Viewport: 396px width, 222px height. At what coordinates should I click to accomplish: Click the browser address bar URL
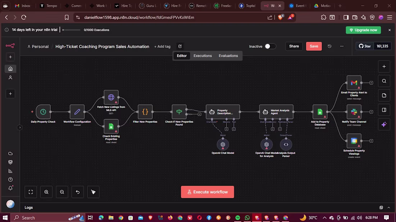139,17
